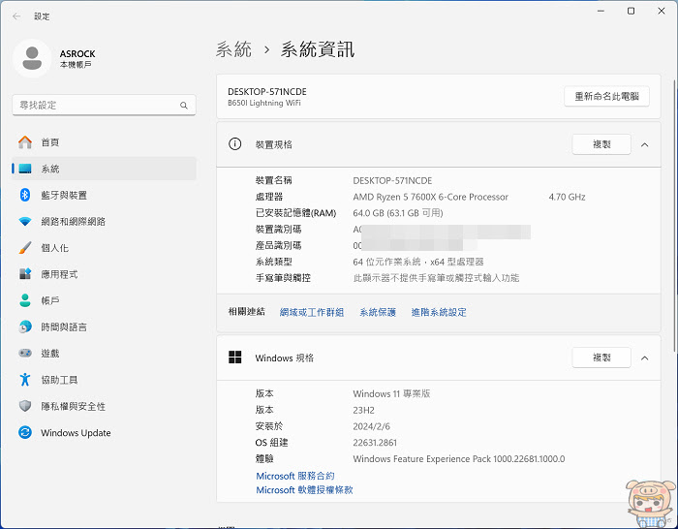Click the OS build 22631.2861 value
The height and width of the screenshot is (529, 678).
click(375, 443)
